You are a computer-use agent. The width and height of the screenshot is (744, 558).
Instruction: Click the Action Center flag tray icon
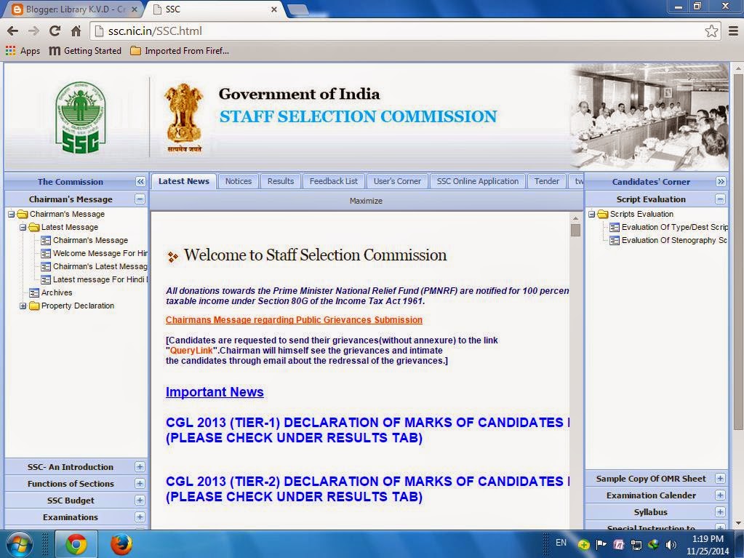(x=601, y=545)
